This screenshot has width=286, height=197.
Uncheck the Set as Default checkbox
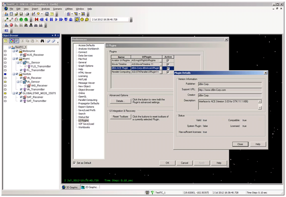74,163
